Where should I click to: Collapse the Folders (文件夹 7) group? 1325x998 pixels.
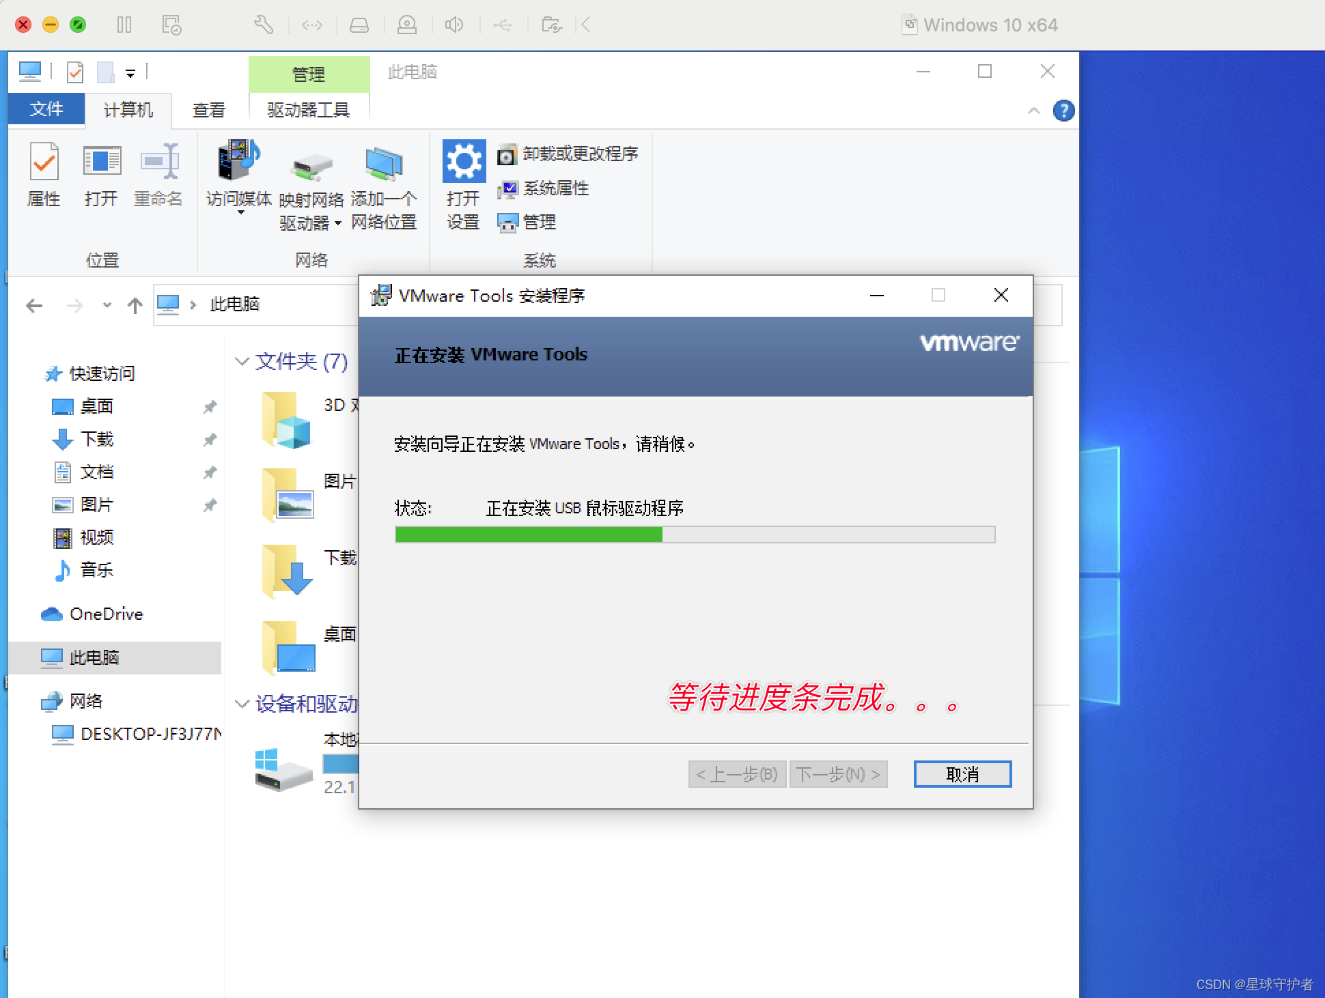[242, 361]
